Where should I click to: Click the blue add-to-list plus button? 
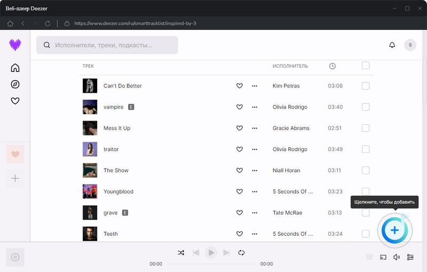coord(394,230)
